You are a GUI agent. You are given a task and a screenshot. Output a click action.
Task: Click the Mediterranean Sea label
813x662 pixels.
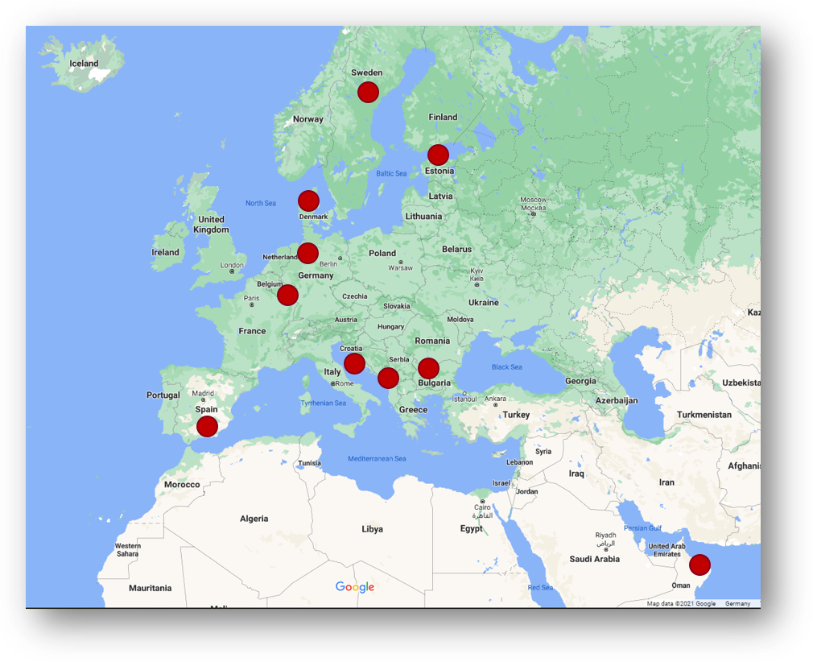click(x=377, y=459)
